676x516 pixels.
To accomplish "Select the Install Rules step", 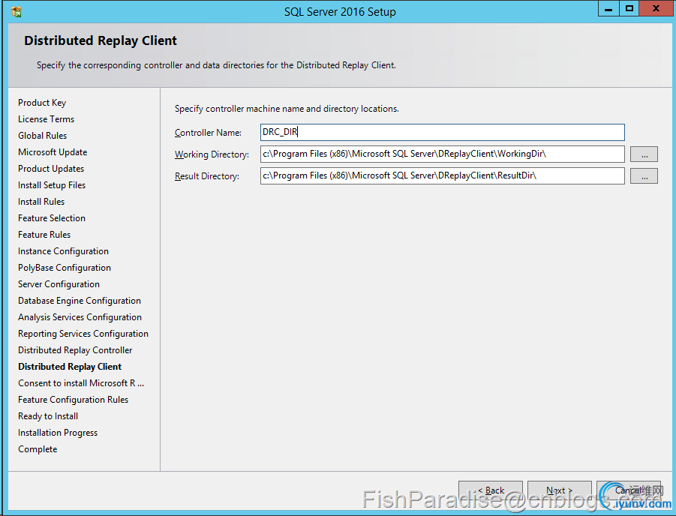I will point(41,201).
